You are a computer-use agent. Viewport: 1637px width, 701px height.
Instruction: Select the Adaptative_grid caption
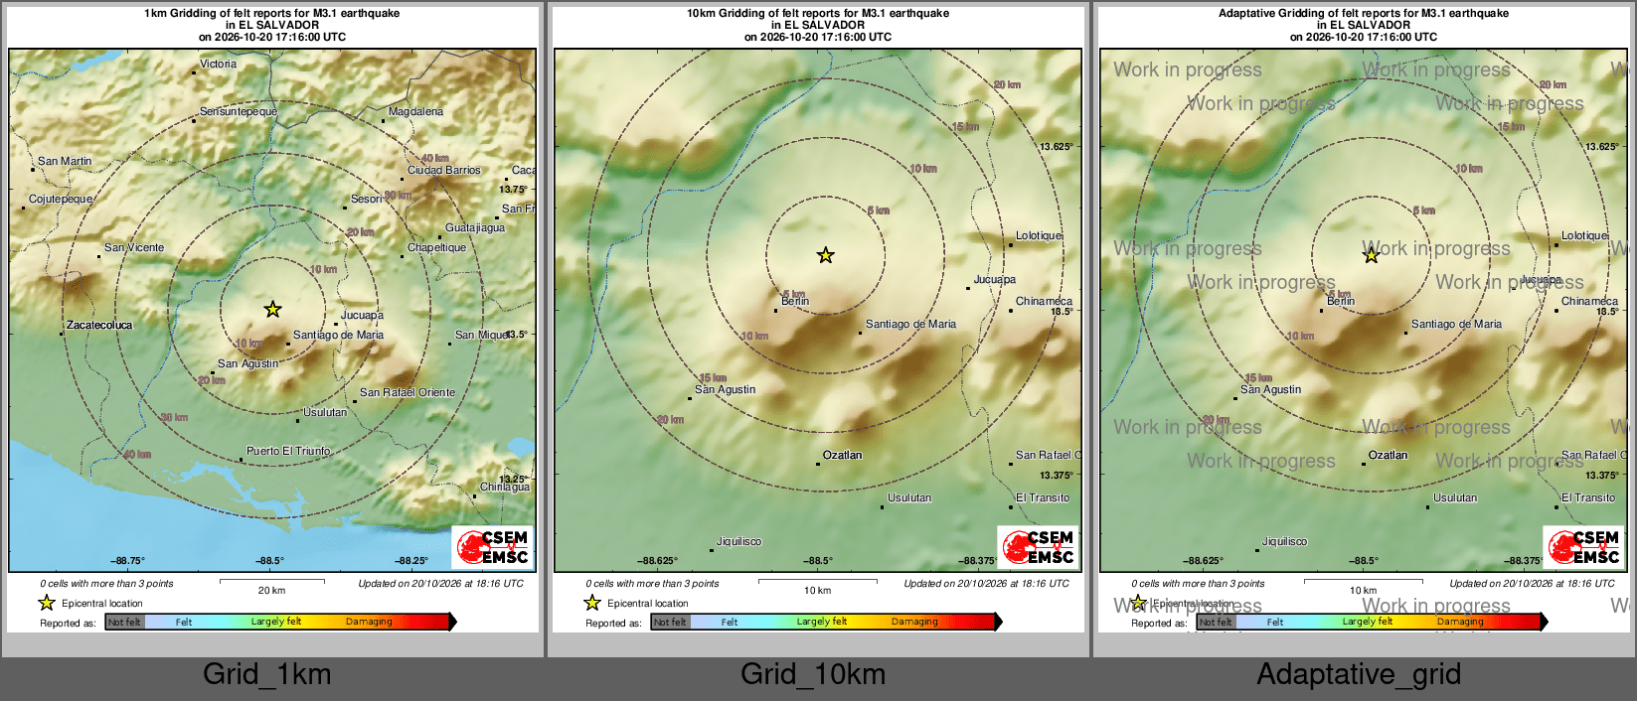pyautogui.click(x=1359, y=674)
